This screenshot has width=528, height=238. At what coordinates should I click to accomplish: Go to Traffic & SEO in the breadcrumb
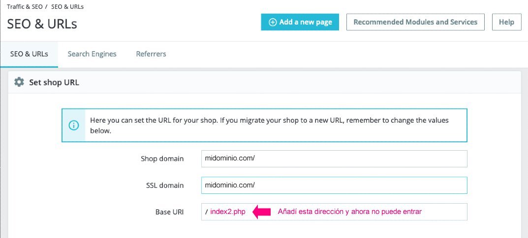(x=24, y=6)
